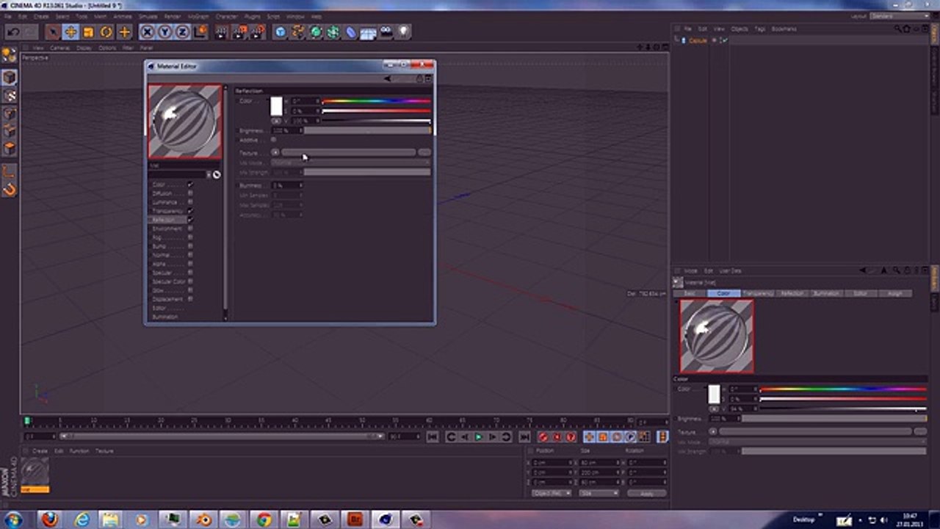This screenshot has height=529, width=940.
Task: Open the viewport Cameras menu
Action: [59, 48]
